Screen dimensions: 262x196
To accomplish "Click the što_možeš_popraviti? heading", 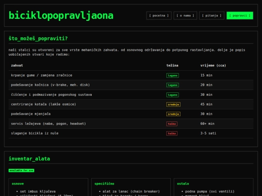I will [38, 39].
